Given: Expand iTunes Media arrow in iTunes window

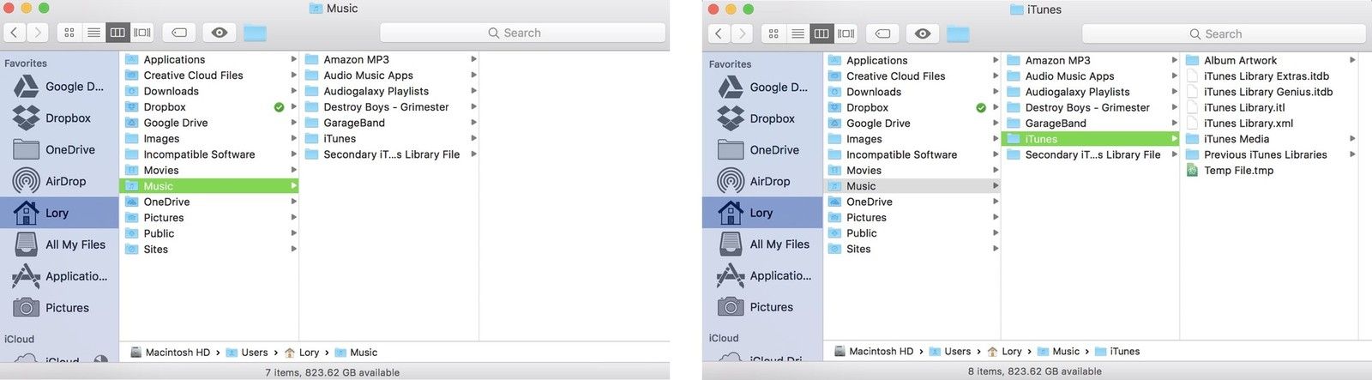Looking at the screenshot, I should coord(1352,139).
